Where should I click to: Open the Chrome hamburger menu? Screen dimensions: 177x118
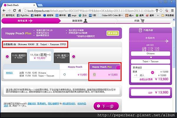(172, 11)
